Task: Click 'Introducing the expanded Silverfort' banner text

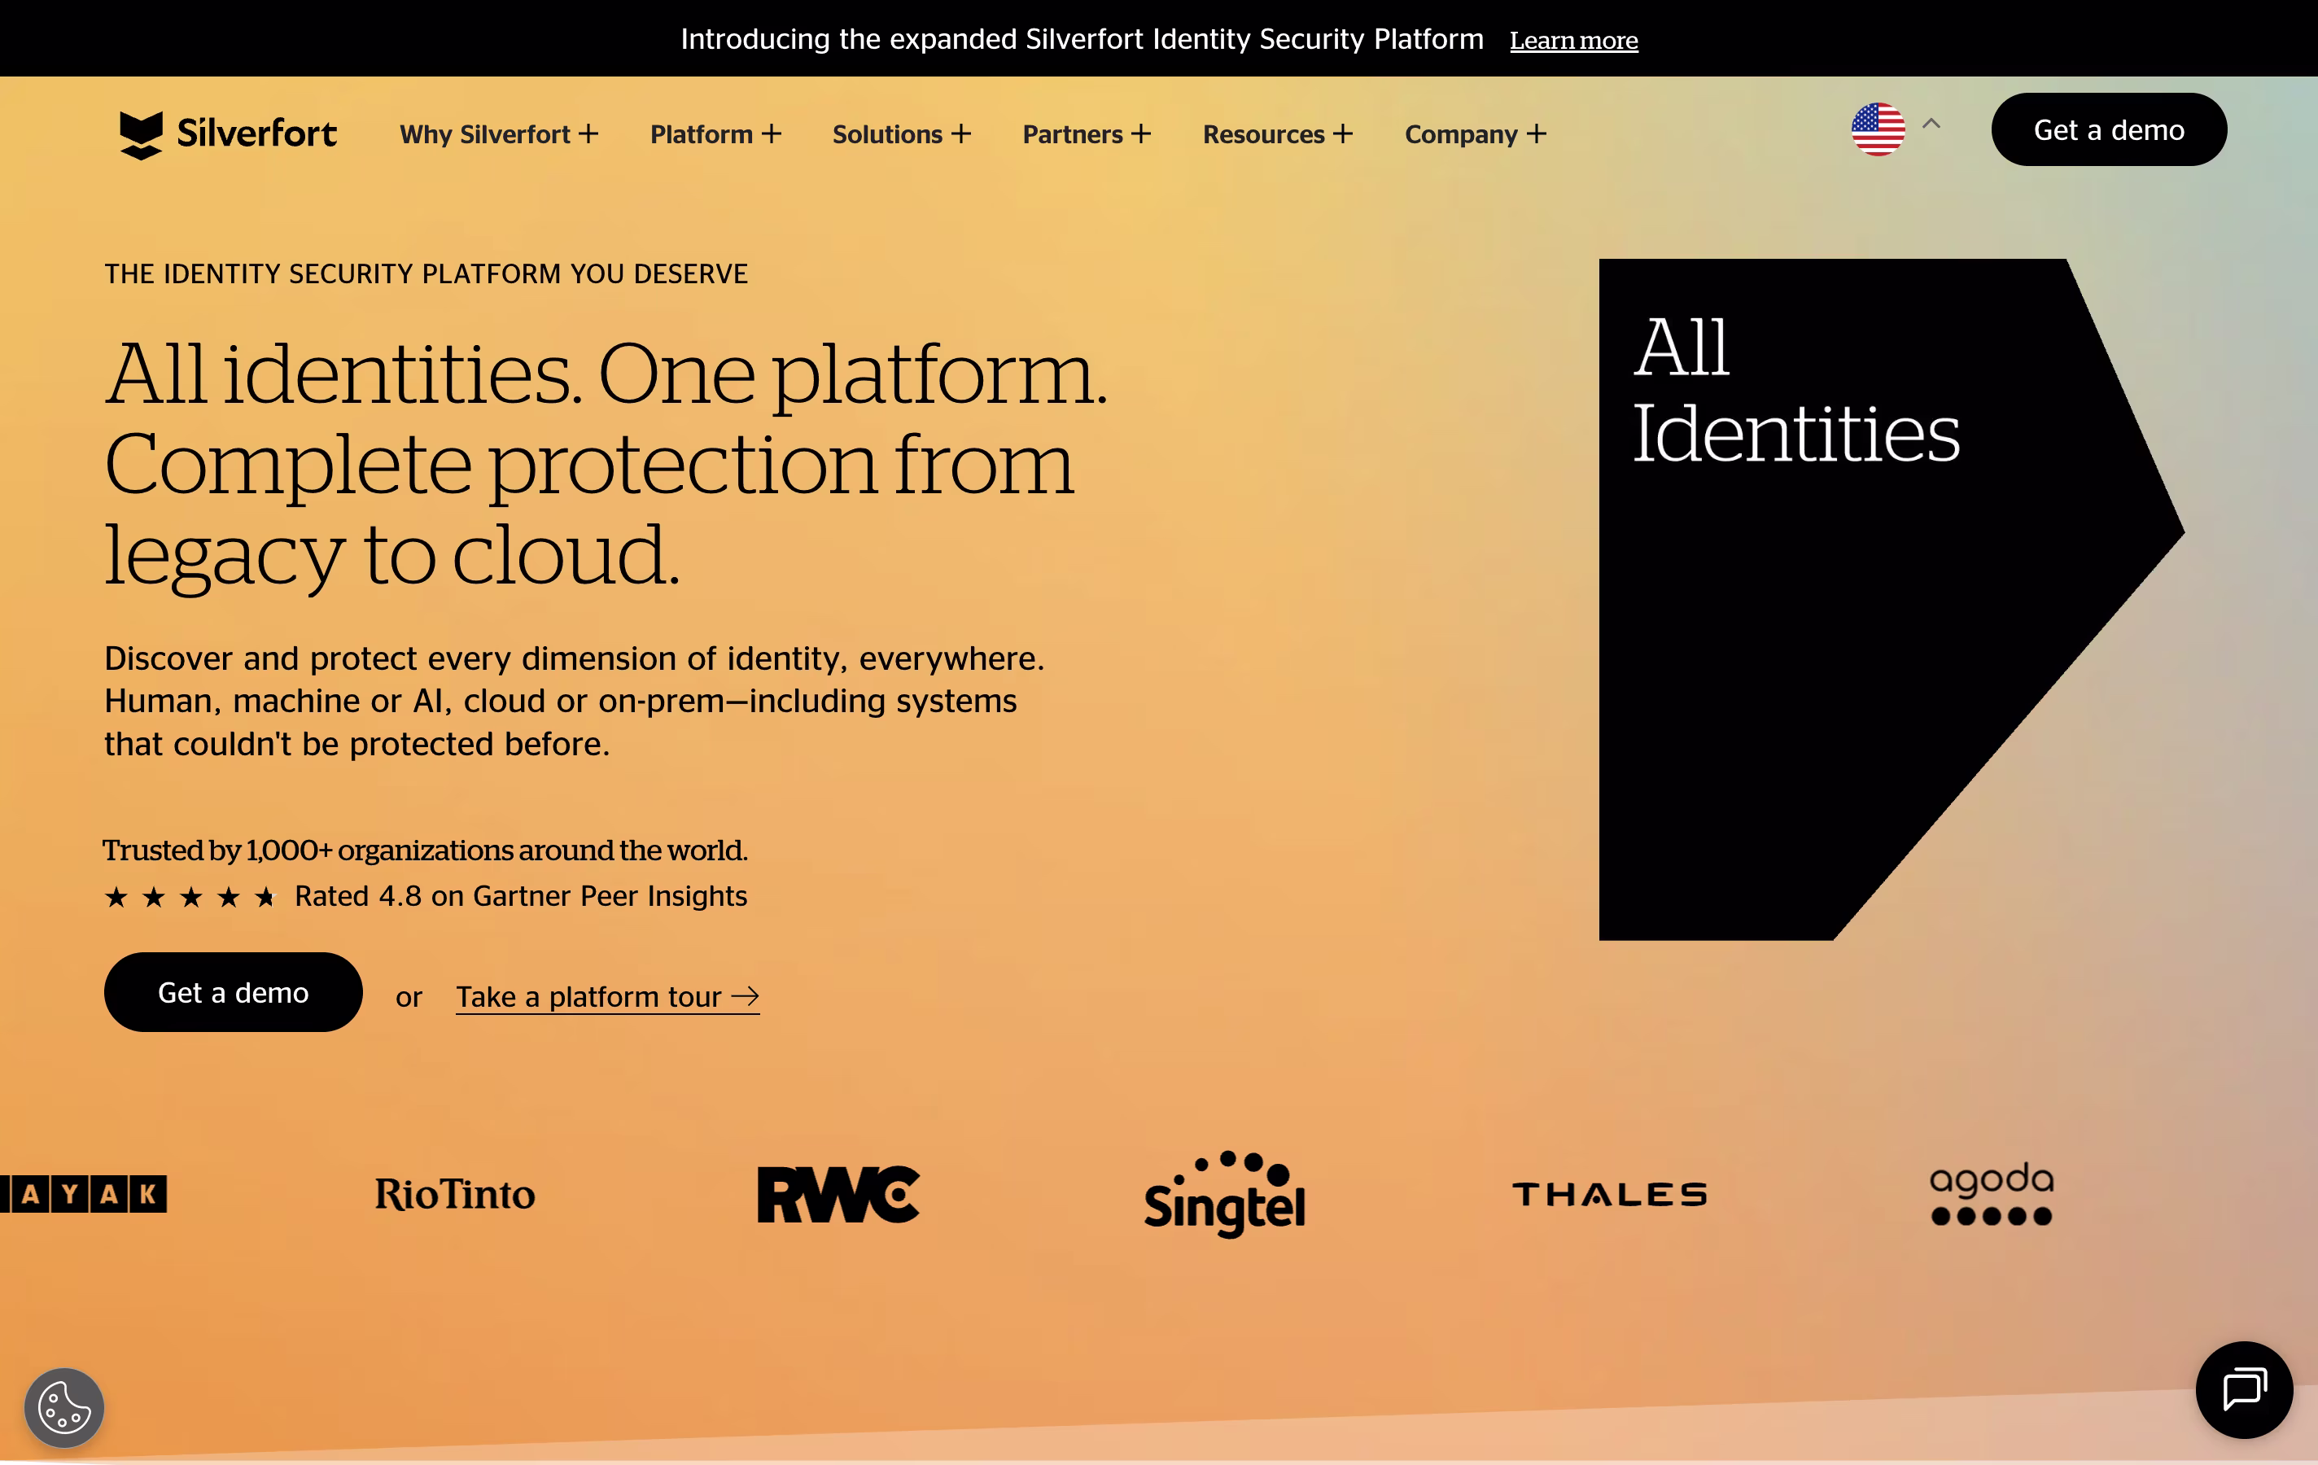Action: (1082, 39)
